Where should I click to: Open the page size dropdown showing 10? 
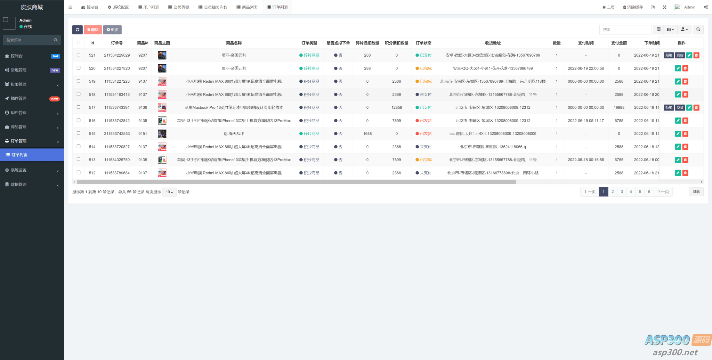click(169, 192)
